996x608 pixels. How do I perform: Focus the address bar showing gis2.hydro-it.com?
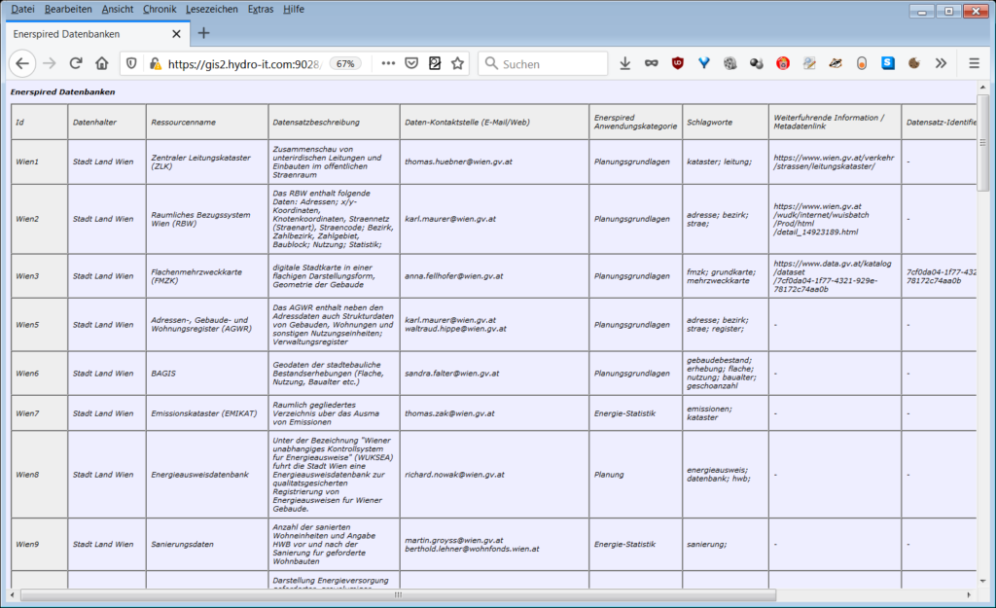[x=244, y=63]
